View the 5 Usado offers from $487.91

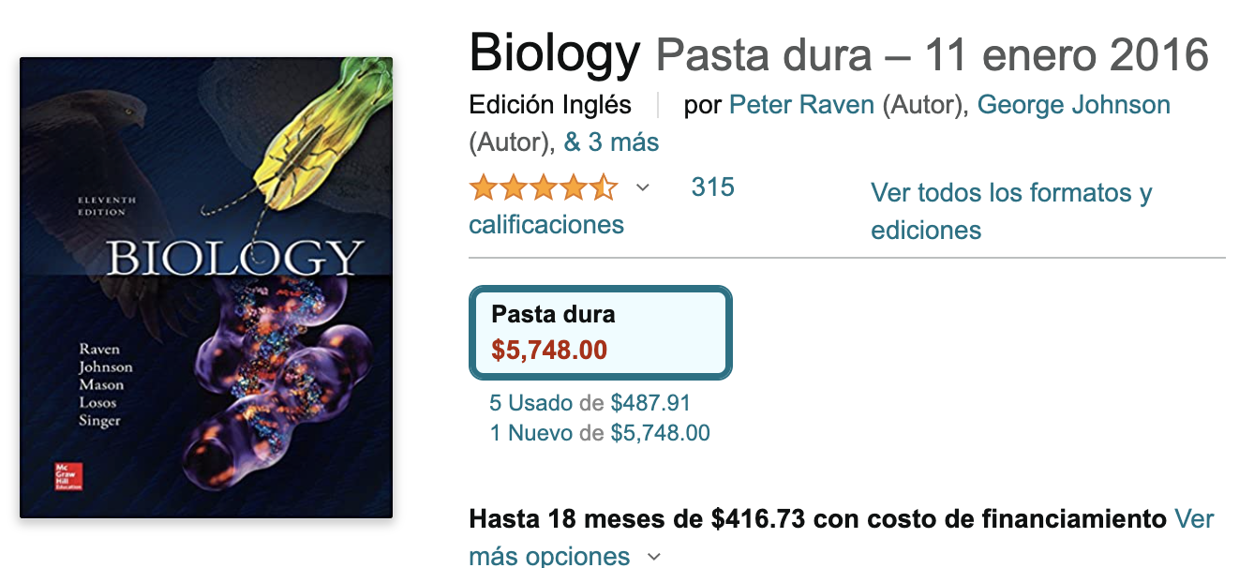[590, 404]
